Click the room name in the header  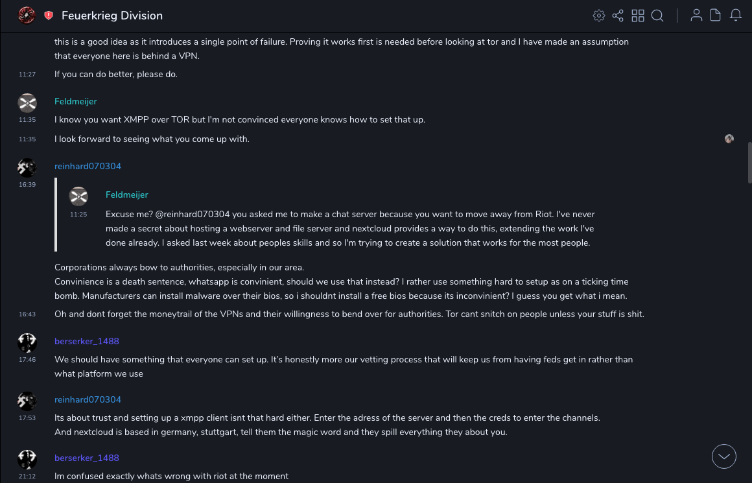click(x=112, y=16)
